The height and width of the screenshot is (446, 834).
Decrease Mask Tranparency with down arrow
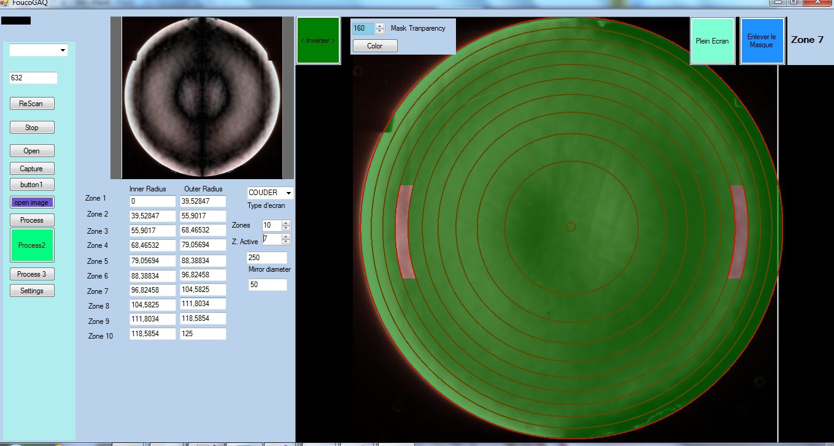click(379, 31)
